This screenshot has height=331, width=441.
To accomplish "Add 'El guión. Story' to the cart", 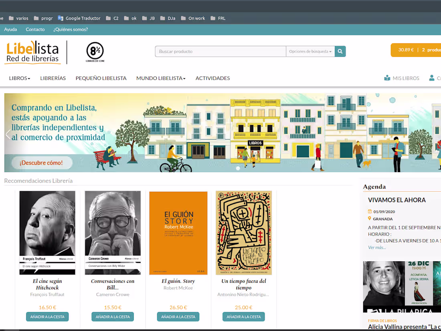I will (178, 317).
